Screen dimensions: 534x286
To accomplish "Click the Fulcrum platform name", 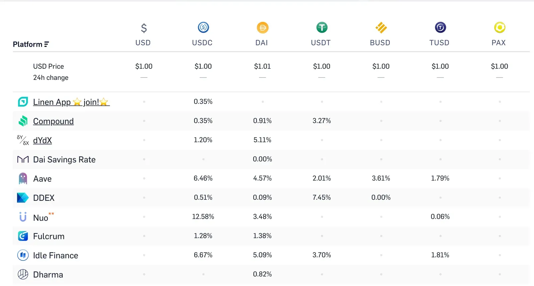I will (x=49, y=236).
